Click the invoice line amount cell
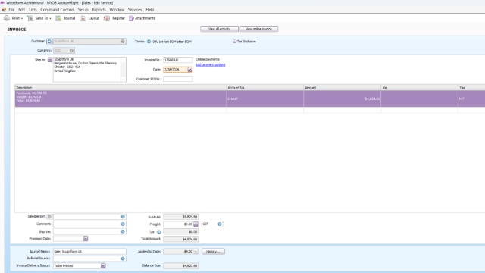 tap(342, 99)
